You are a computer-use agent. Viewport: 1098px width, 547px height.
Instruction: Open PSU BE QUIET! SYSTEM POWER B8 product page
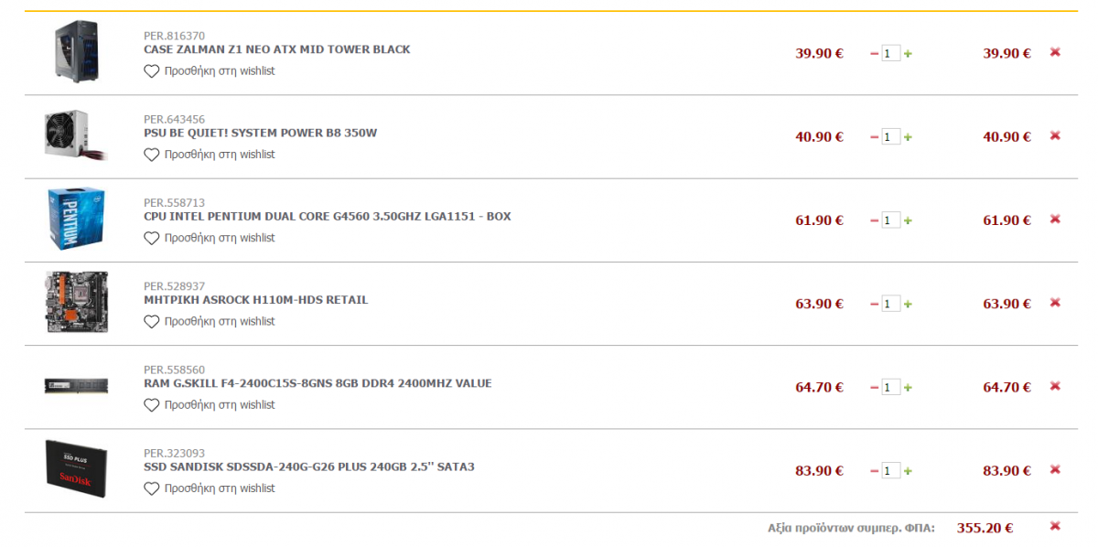(261, 133)
